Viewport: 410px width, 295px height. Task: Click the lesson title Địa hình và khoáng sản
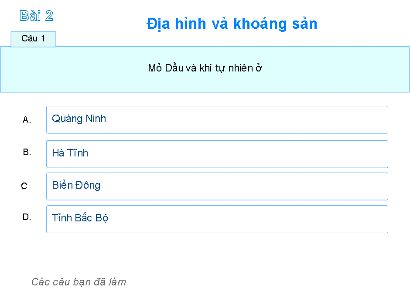(232, 24)
